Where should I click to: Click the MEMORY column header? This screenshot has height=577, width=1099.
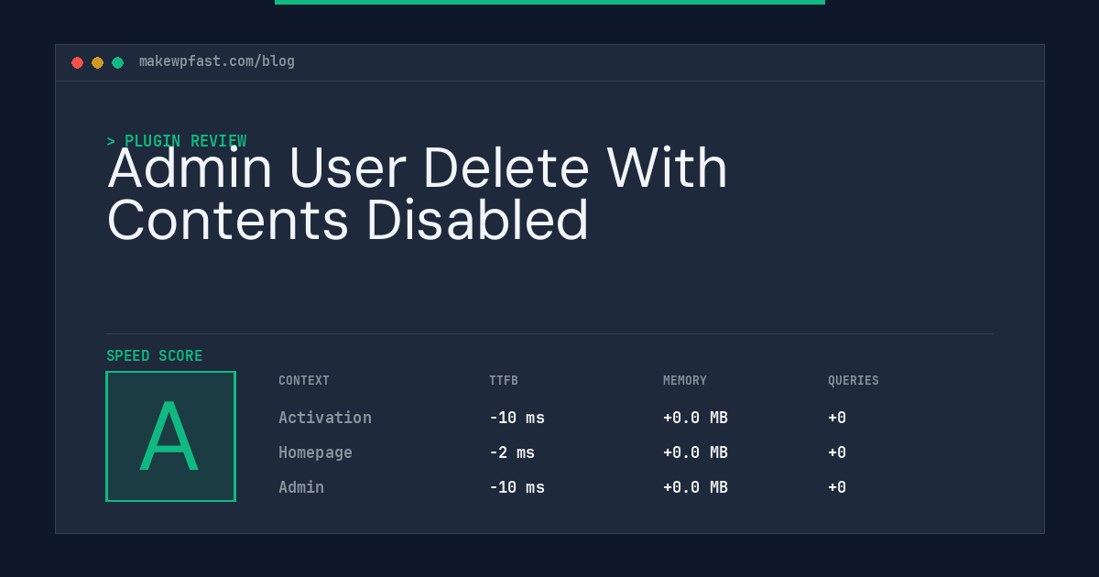pyautogui.click(x=685, y=380)
